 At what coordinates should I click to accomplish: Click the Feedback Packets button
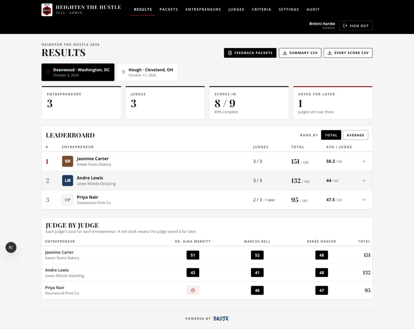tap(250, 53)
